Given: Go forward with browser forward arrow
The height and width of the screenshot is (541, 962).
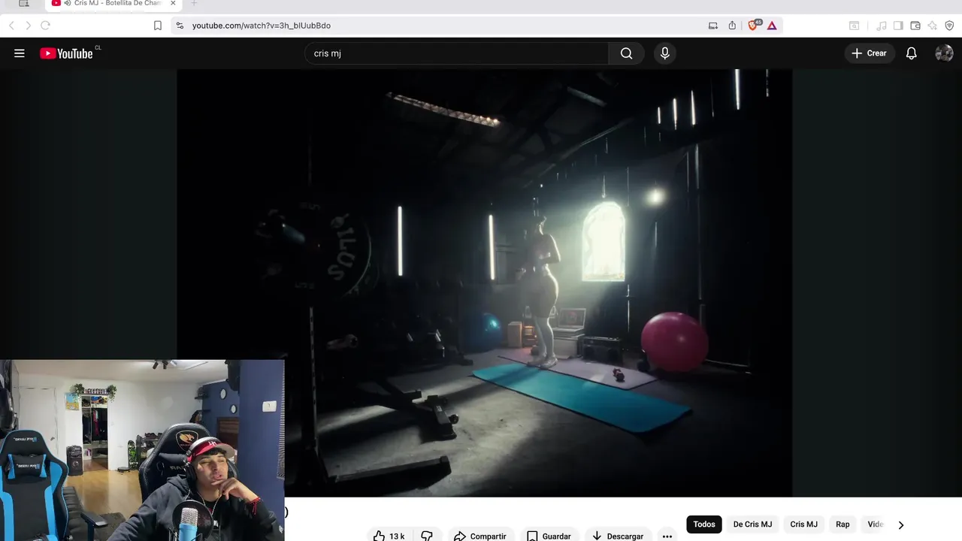Looking at the screenshot, I should 28,26.
